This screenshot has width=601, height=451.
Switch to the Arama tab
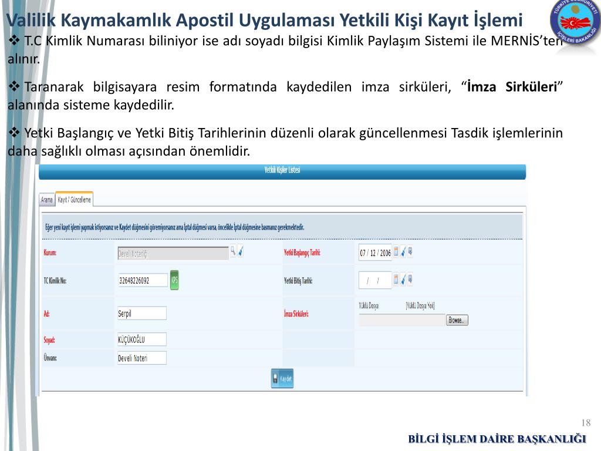(x=47, y=200)
